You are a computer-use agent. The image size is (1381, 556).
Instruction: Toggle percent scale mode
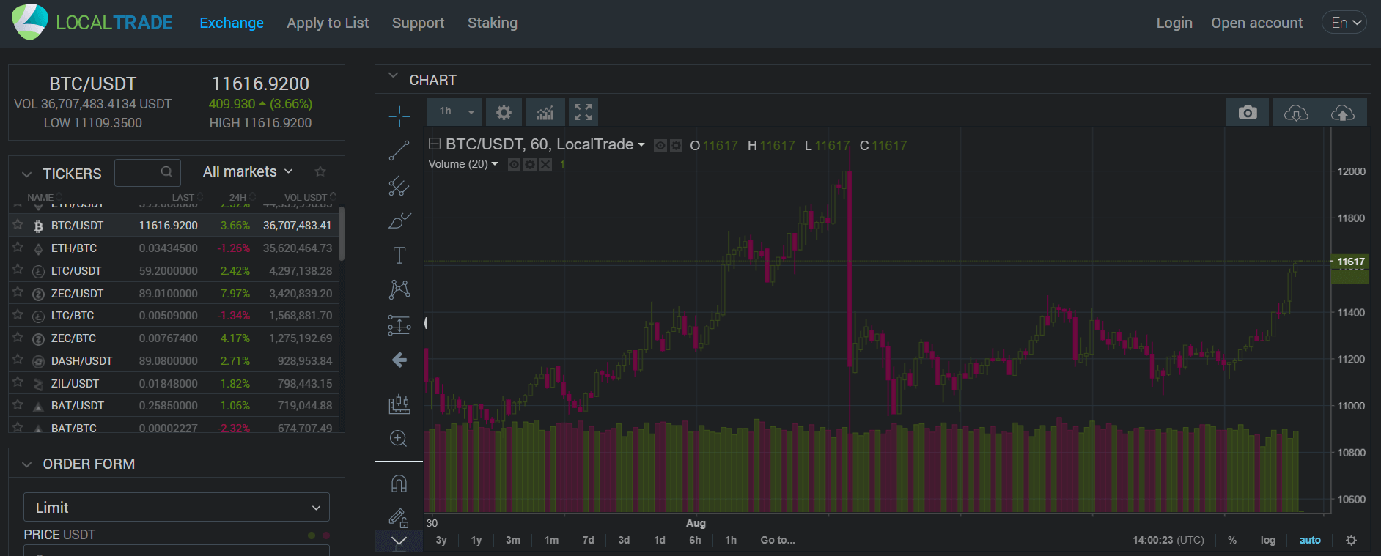1232,540
